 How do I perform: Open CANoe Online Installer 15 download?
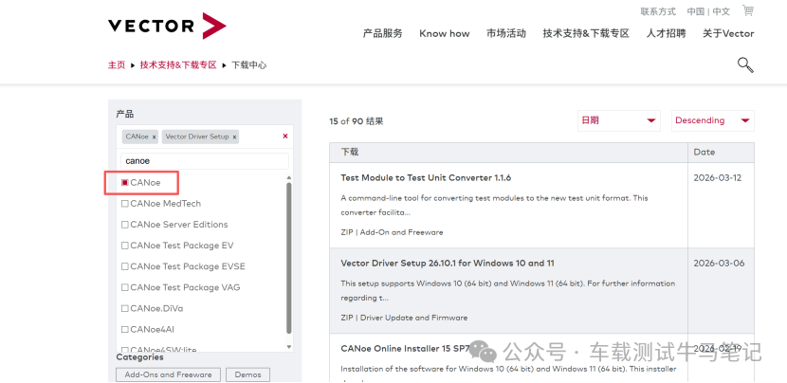coord(405,348)
